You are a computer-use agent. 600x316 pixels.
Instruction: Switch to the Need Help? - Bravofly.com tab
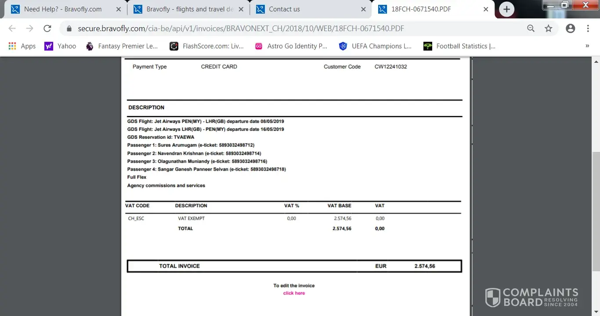point(62,9)
